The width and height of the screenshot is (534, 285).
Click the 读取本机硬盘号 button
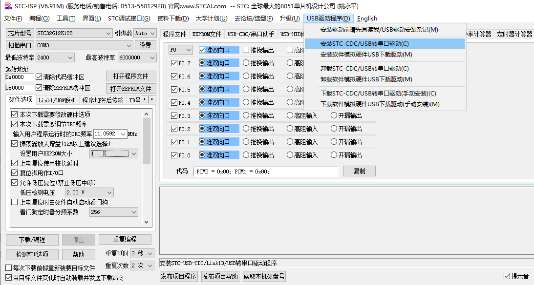tap(264, 276)
